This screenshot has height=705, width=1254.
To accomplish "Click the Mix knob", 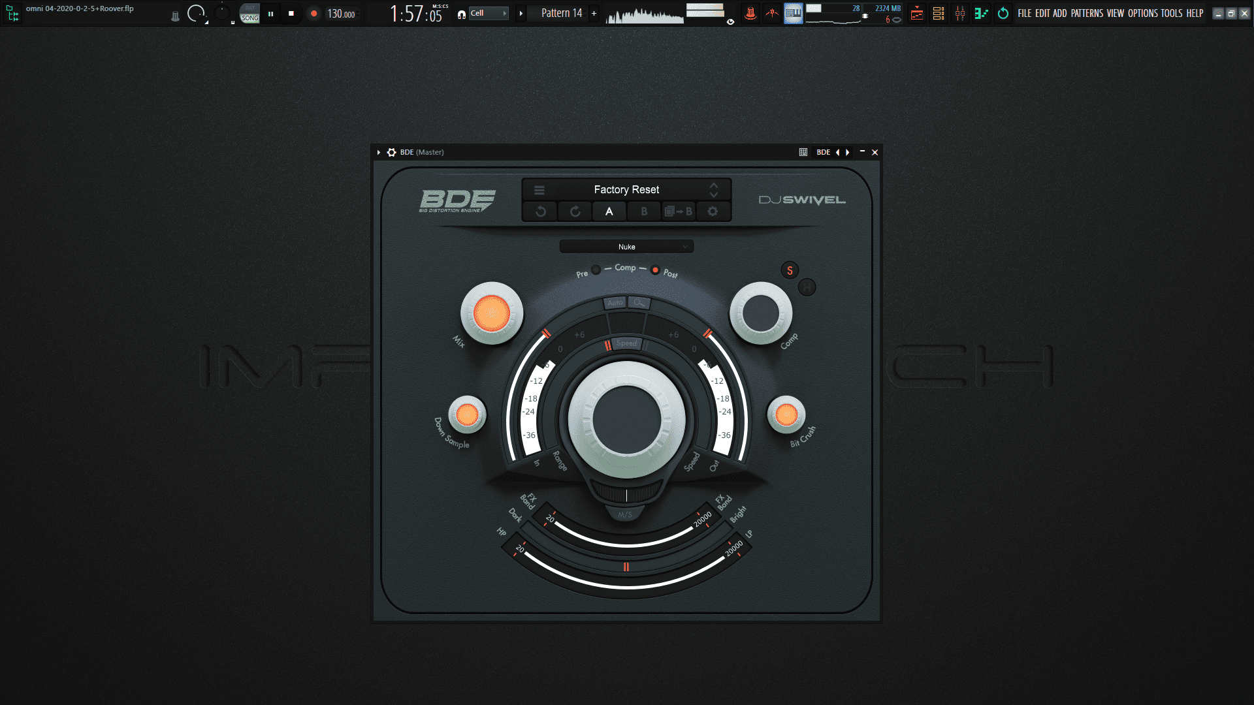I will (491, 313).
